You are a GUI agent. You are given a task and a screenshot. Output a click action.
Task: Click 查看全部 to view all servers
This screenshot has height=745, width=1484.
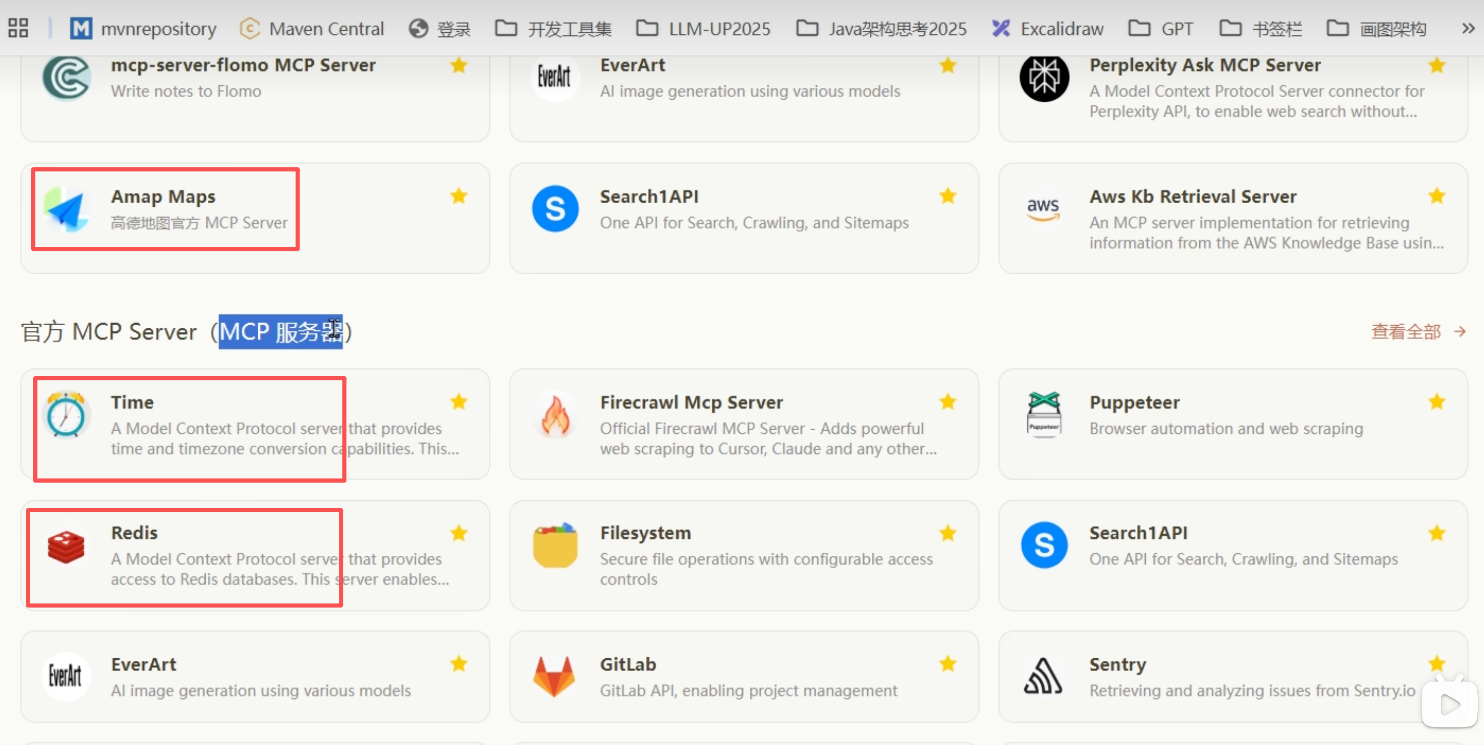[1417, 331]
